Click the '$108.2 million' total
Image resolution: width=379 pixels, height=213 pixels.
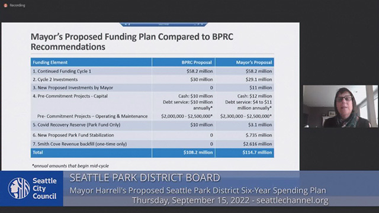click(198, 153)
